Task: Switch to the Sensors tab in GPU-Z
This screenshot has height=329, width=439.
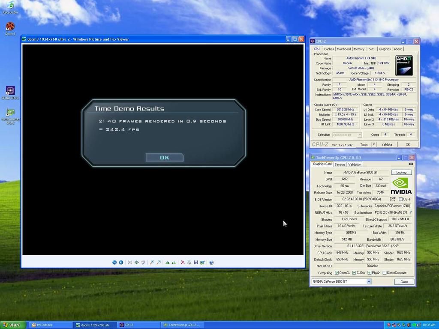Action: pyautogui.click(x=340, y=164)
